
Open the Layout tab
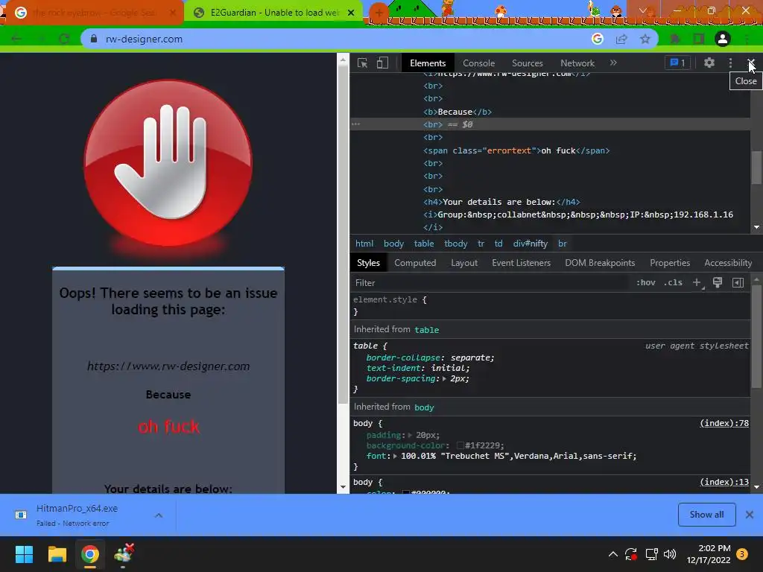[464, 263]
